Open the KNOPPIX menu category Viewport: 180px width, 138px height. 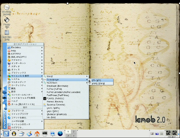(25, 54)
